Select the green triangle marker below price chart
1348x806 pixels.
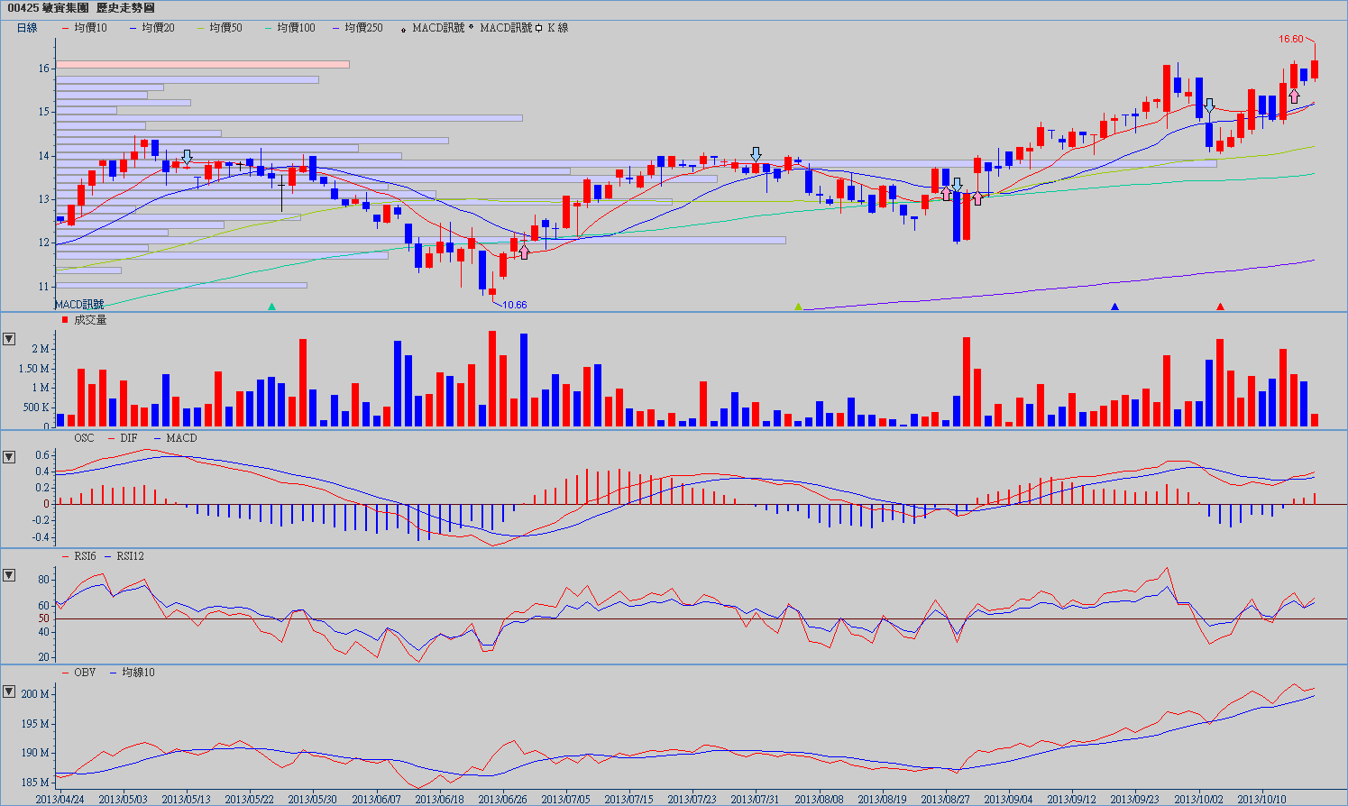[x=271, y=307]
